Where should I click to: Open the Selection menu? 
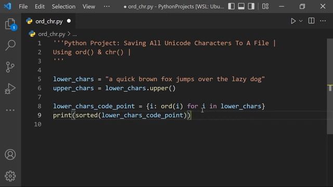click(x=63, y=7)
